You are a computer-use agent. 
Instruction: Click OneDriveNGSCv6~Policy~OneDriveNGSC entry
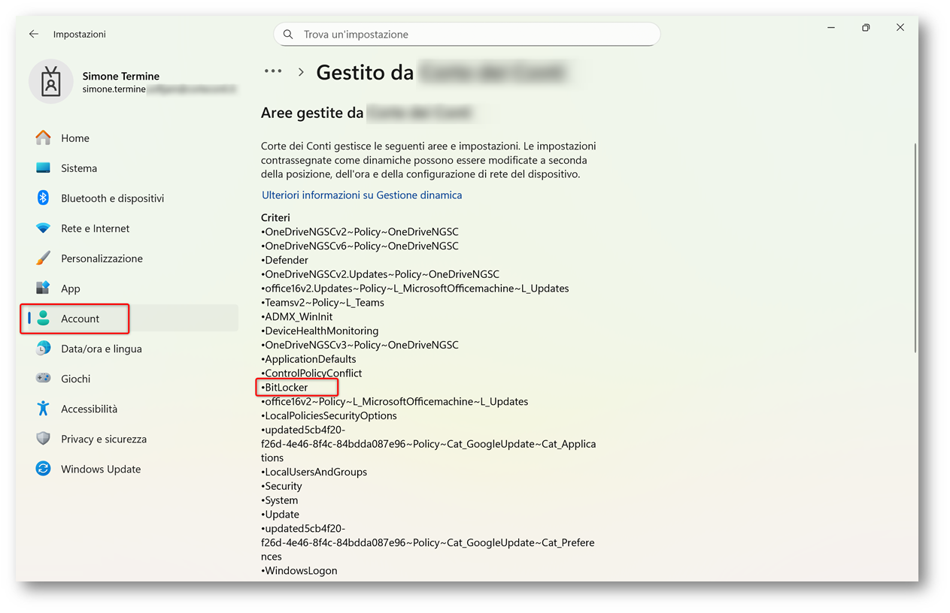360,246
